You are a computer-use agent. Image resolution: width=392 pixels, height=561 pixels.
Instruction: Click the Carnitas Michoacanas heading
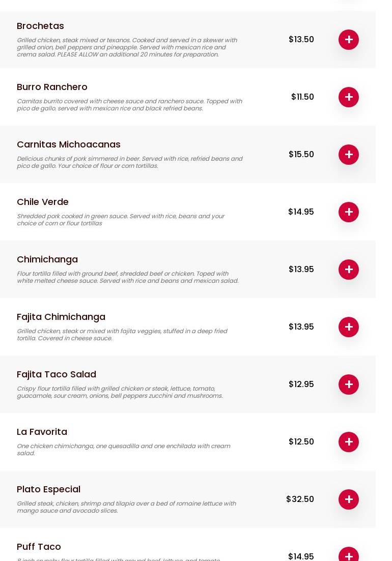pyautogui.click(x=69, y=144)
